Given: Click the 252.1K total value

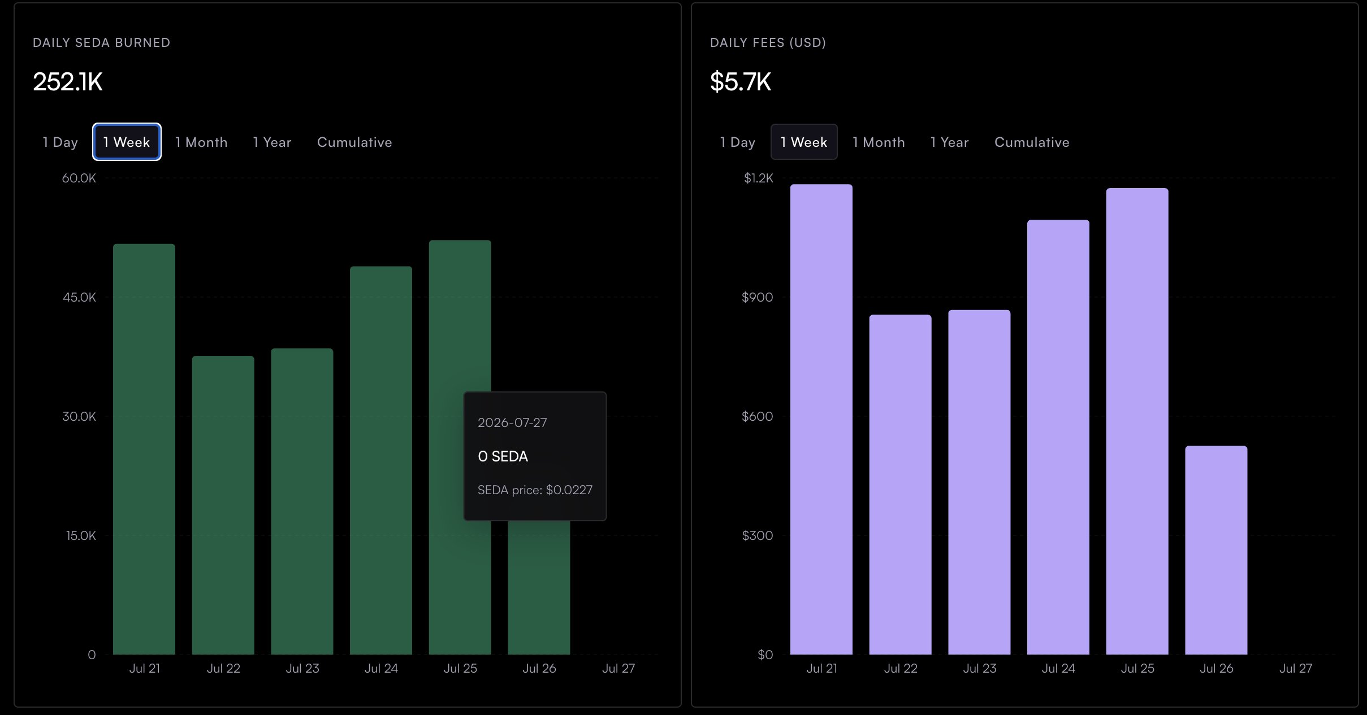Looking at the screenshot, I should (68, 82).
